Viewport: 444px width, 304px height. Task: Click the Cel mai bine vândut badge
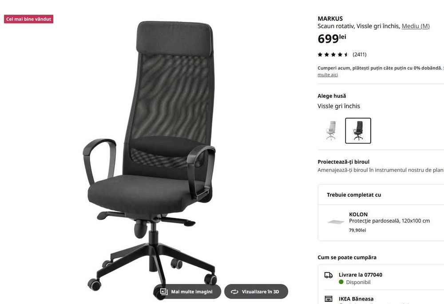(x=28, y=19)
